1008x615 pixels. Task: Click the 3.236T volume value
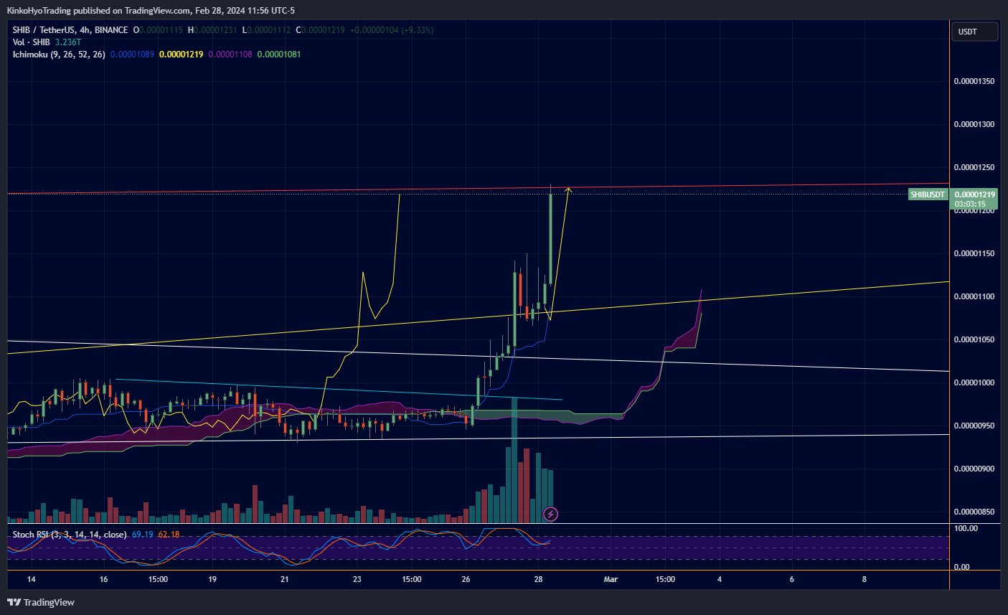tap(68, 42)
